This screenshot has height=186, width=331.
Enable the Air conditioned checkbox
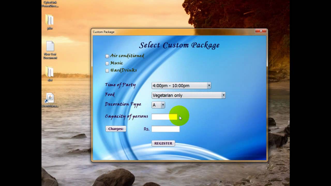click(x=107, y=56)
